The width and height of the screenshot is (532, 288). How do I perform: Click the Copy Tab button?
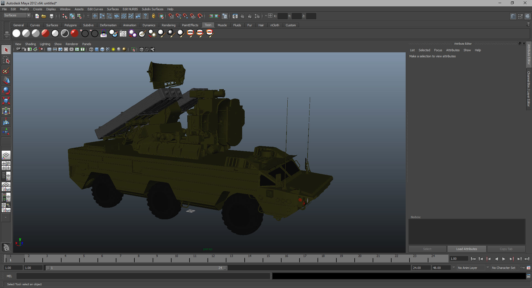tap(506, 249)
